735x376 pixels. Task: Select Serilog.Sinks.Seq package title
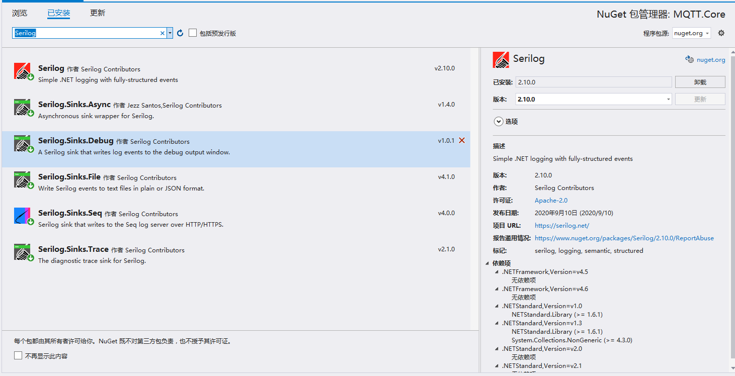(70, 213)
